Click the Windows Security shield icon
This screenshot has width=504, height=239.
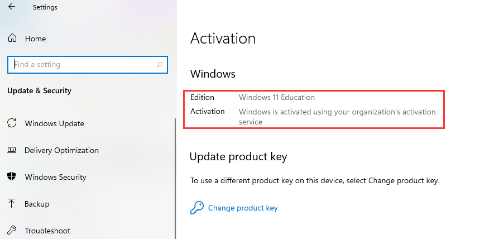click(x=12, y=177)
